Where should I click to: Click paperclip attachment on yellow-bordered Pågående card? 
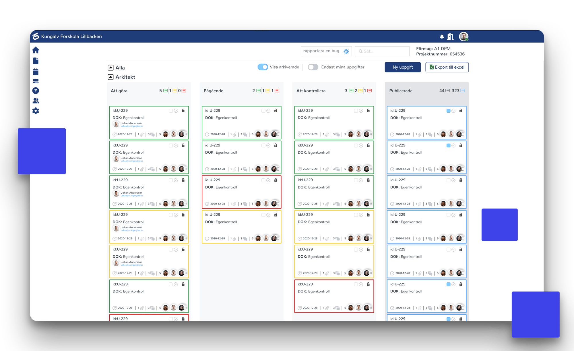pyautogui.click(x=234, y=239)
